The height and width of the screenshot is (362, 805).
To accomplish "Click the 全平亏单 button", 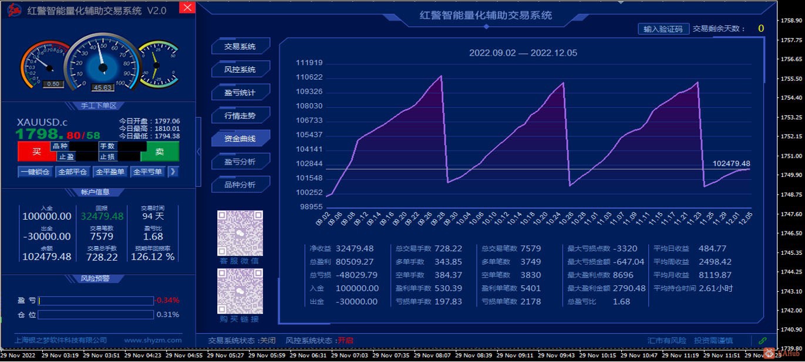I will click(148, 172).
